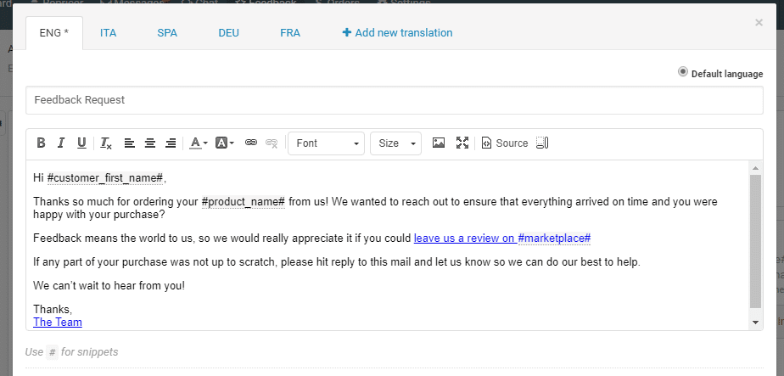784x376 pixels.
Task: Center align text icon
Action: coord(150,143)
